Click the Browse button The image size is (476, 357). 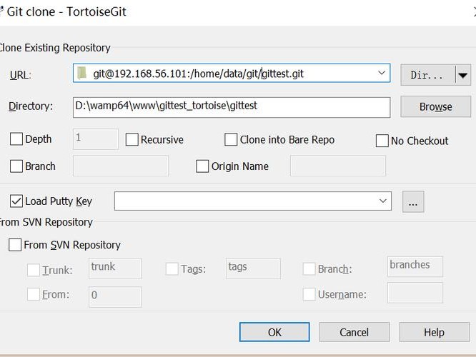pos(436,106)
